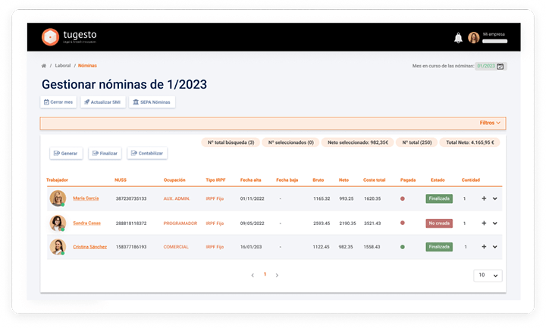
Task: Toggle paid status dot for Sandra Casas
Action: click(x=403, y=223)
